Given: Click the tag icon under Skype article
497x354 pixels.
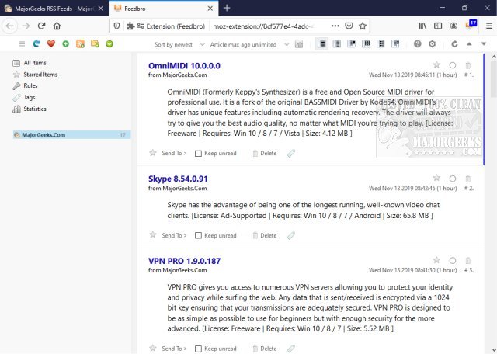Looking at the screenshot, I should (x=290, y=234).
